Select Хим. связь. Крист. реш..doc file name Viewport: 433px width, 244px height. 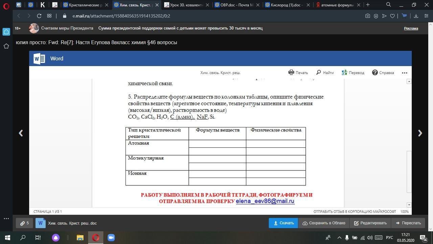[72, 223]
